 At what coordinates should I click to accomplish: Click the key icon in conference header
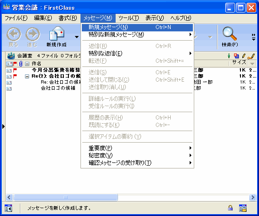(251, 56)
